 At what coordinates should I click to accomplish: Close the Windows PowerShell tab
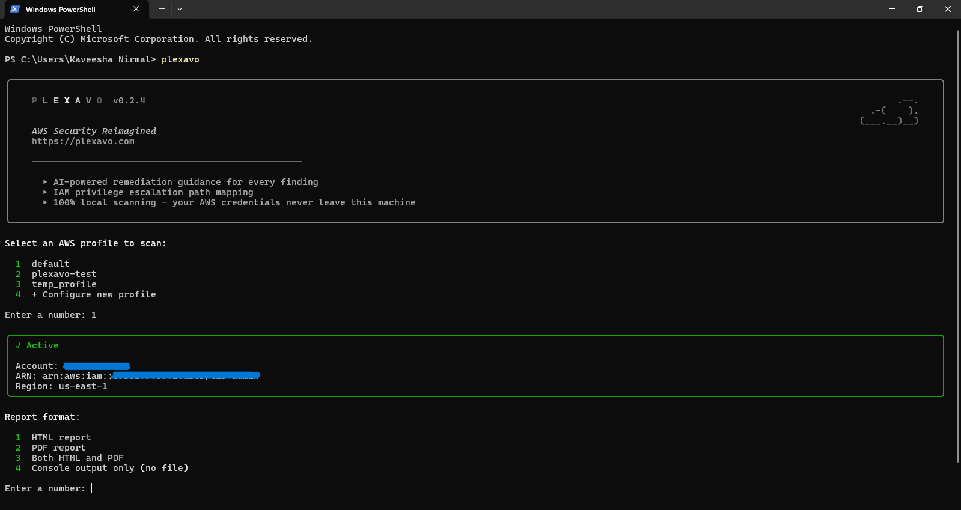point(136,9)
